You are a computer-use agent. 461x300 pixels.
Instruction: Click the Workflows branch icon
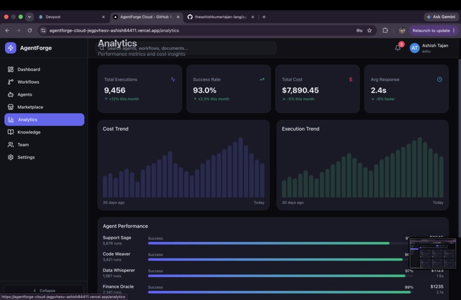(x=11, y=82)
